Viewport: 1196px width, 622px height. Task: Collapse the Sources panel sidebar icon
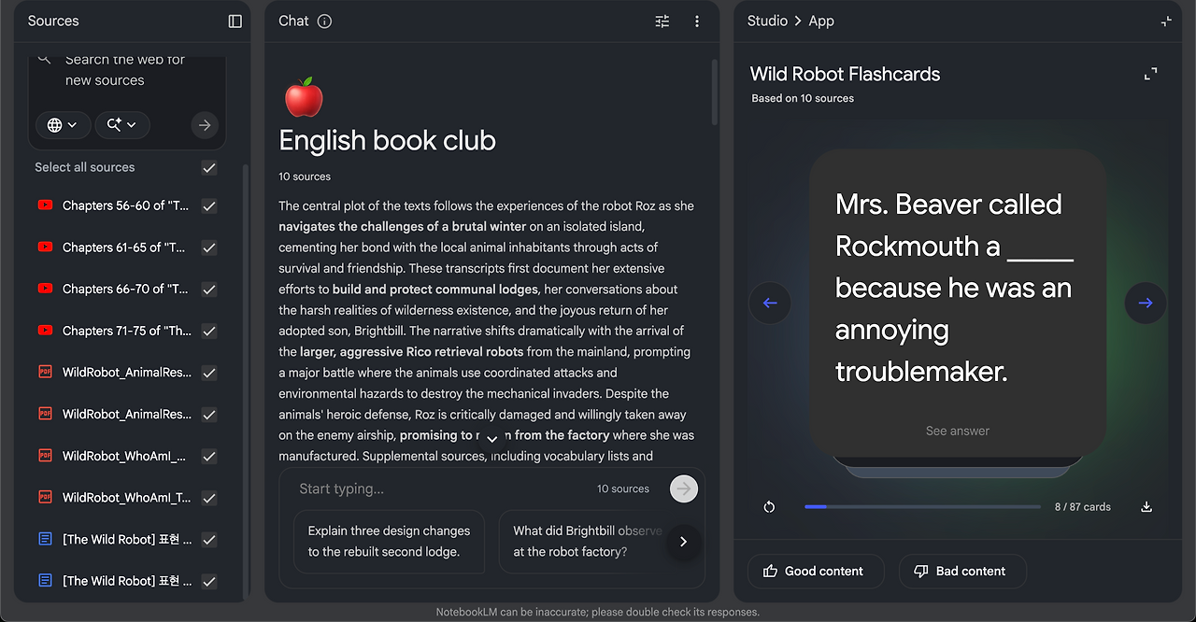[235, 21]
